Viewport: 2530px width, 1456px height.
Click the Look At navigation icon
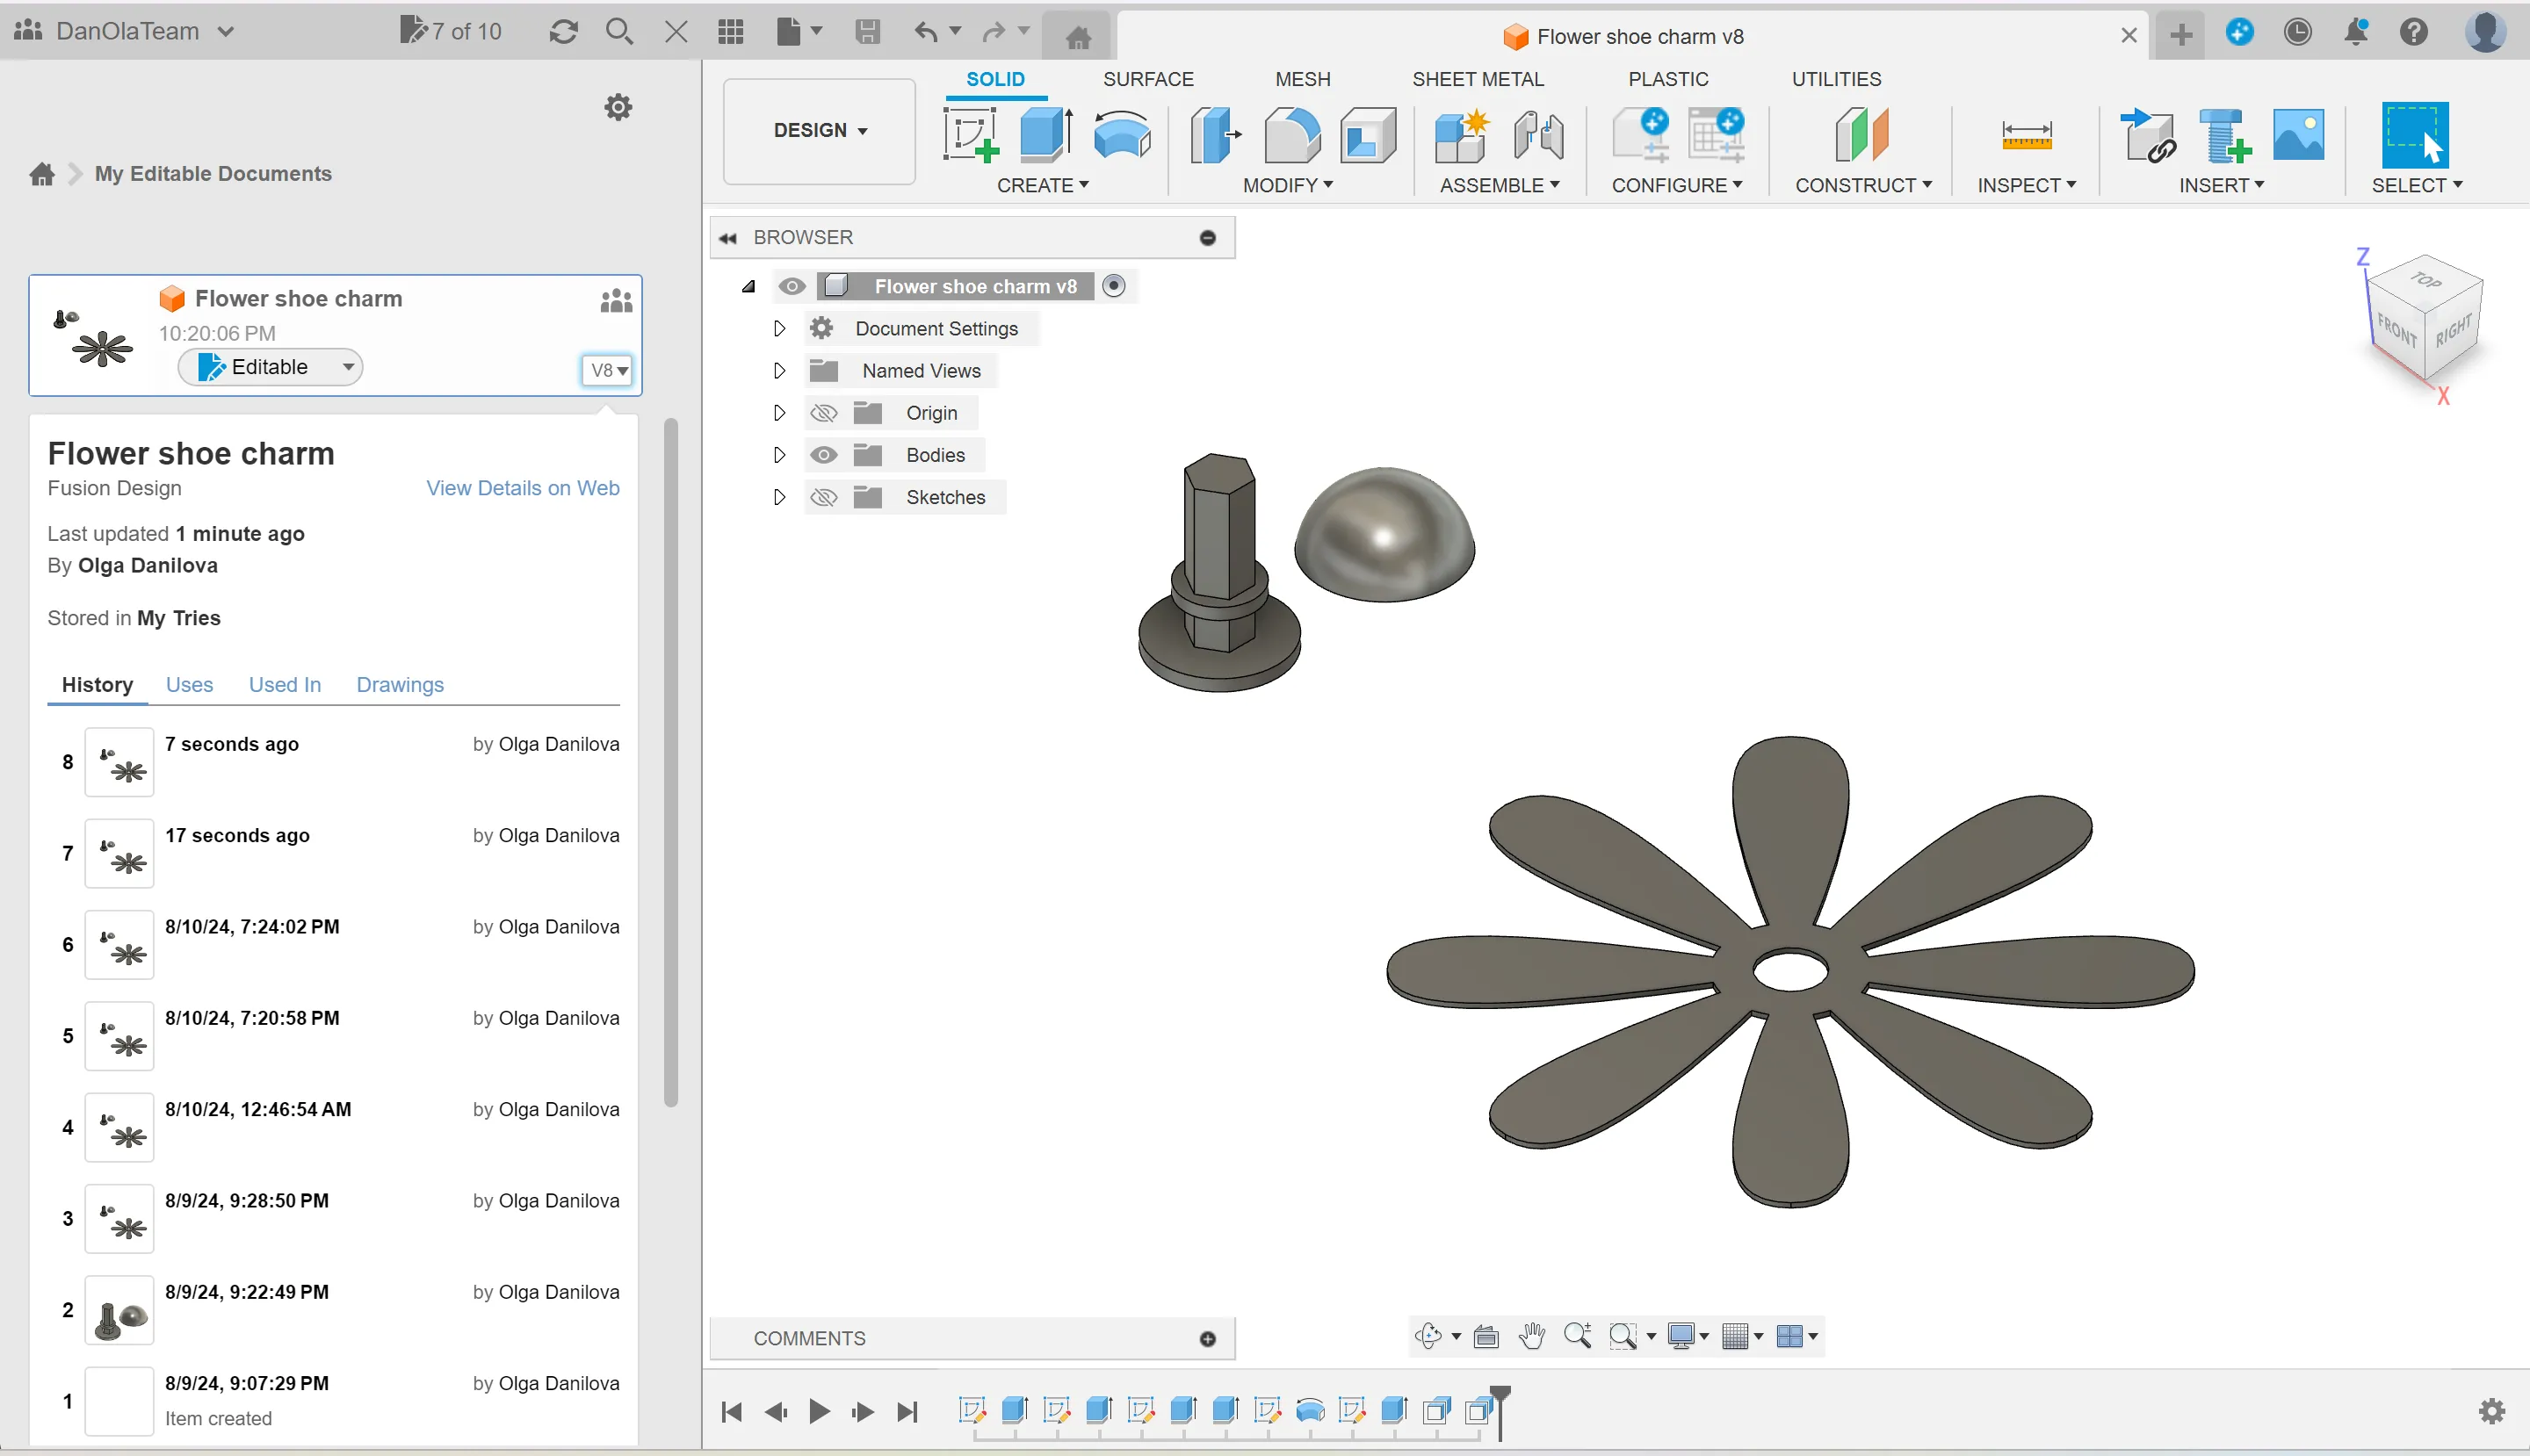(1485, 1335)
